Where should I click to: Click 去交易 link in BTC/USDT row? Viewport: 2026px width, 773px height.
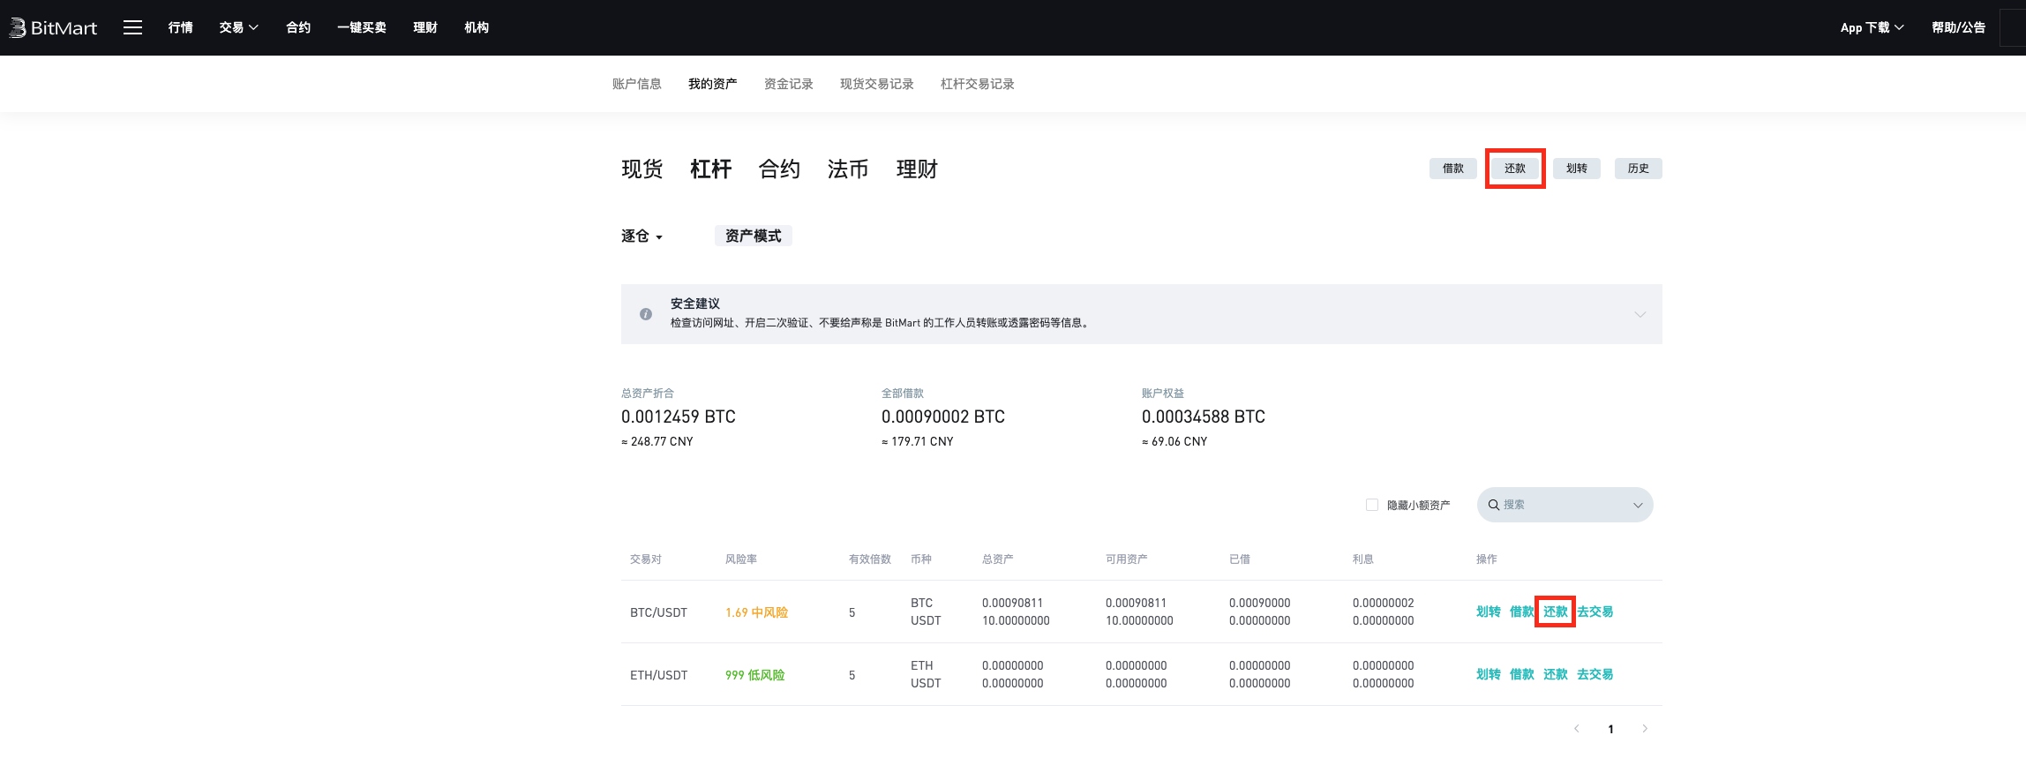(1595, 612)
